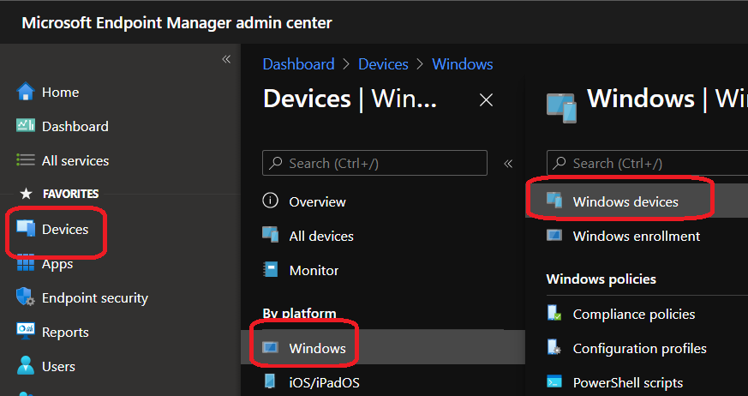Select the Monitor icon in Devices menu
The height and width of the screenshot is (396, 748).
tap(271, 270)
